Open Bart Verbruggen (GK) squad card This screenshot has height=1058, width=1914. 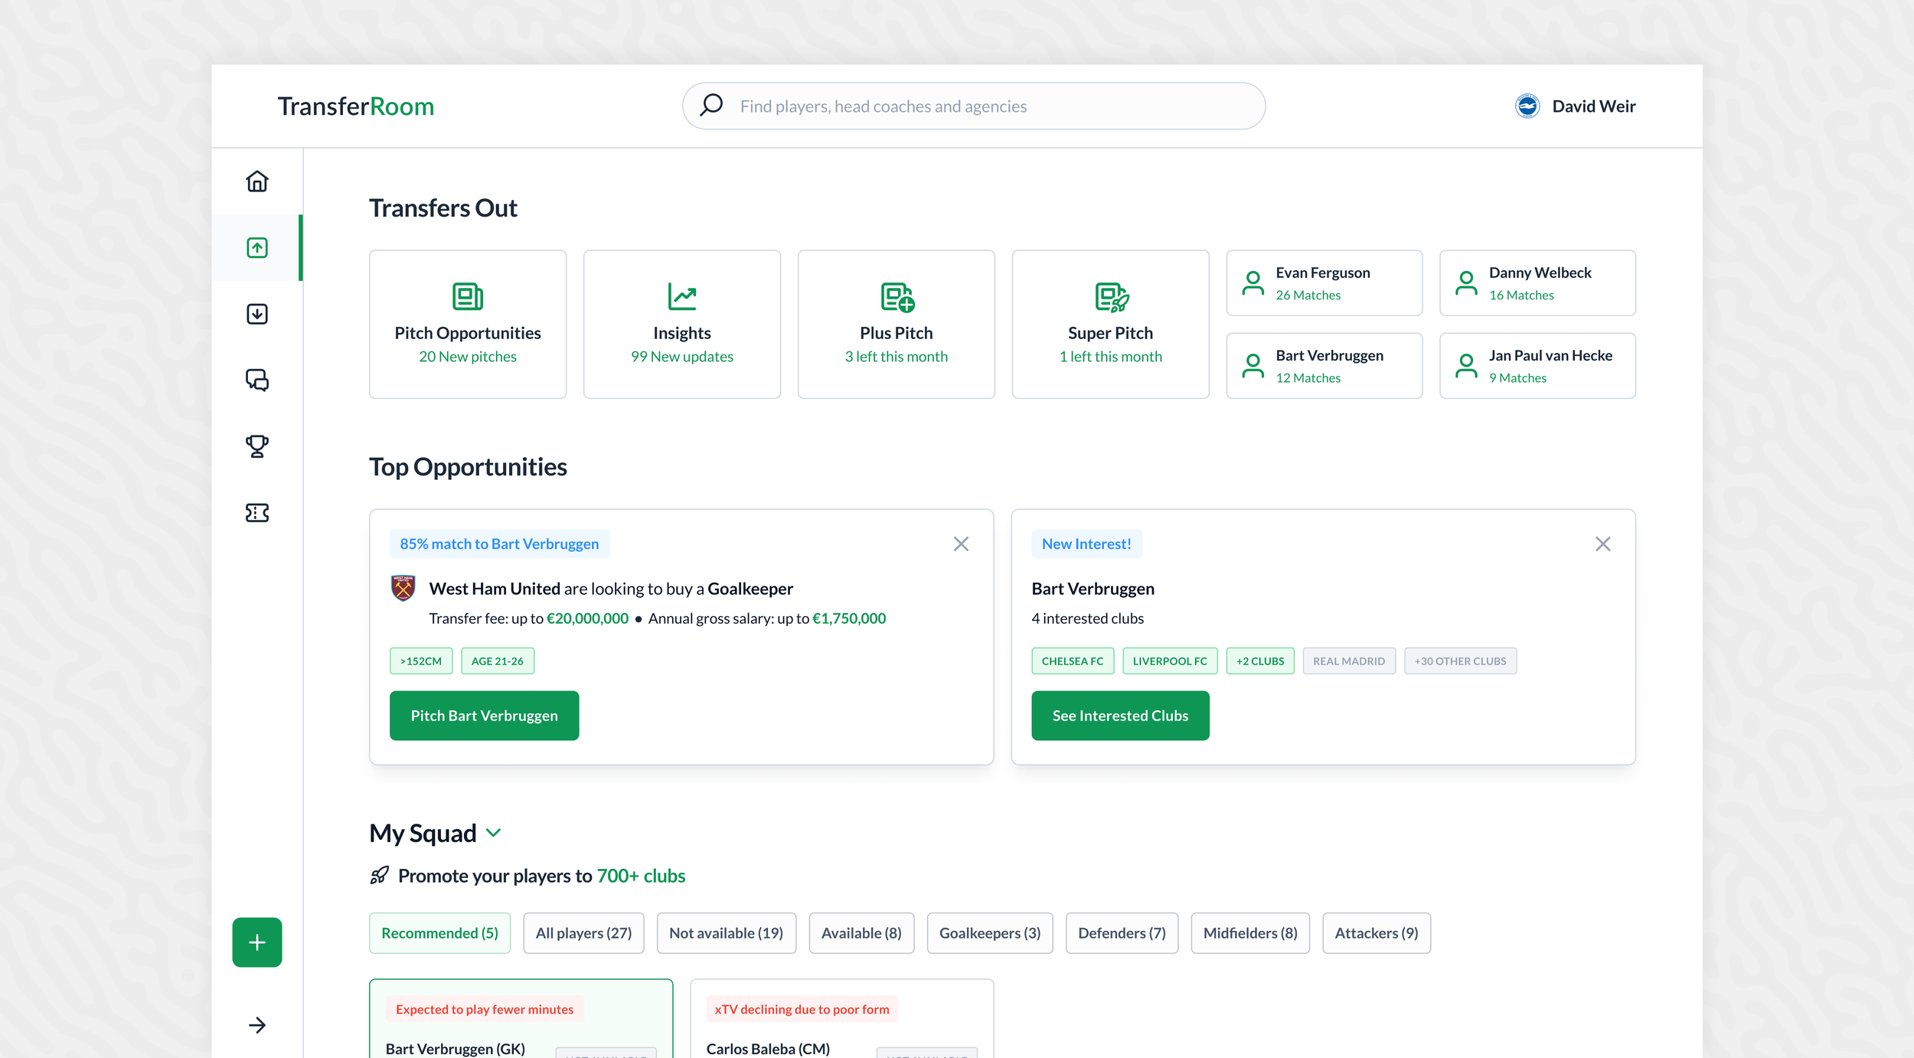tap(521, 1019)
